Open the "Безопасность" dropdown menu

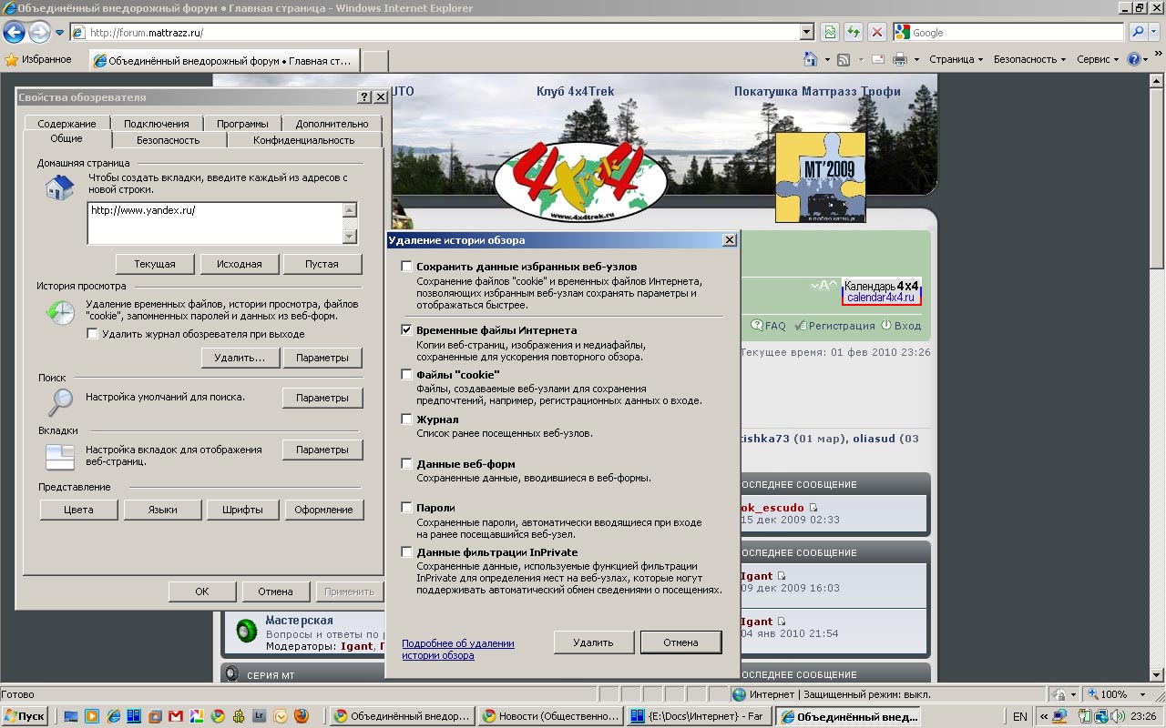pos(1029,59)
